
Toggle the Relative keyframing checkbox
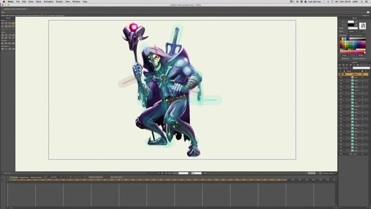[x=88, y=177]
